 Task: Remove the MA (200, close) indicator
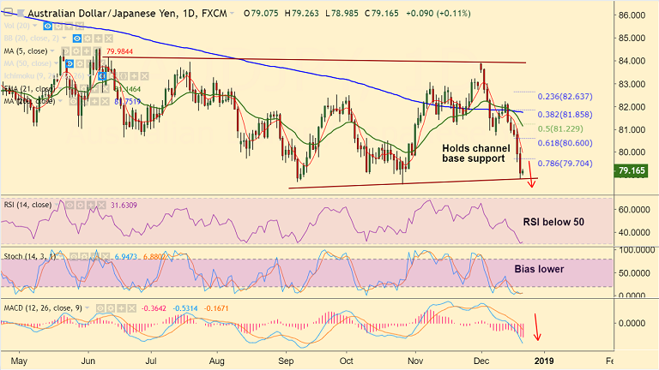point(105,102)
